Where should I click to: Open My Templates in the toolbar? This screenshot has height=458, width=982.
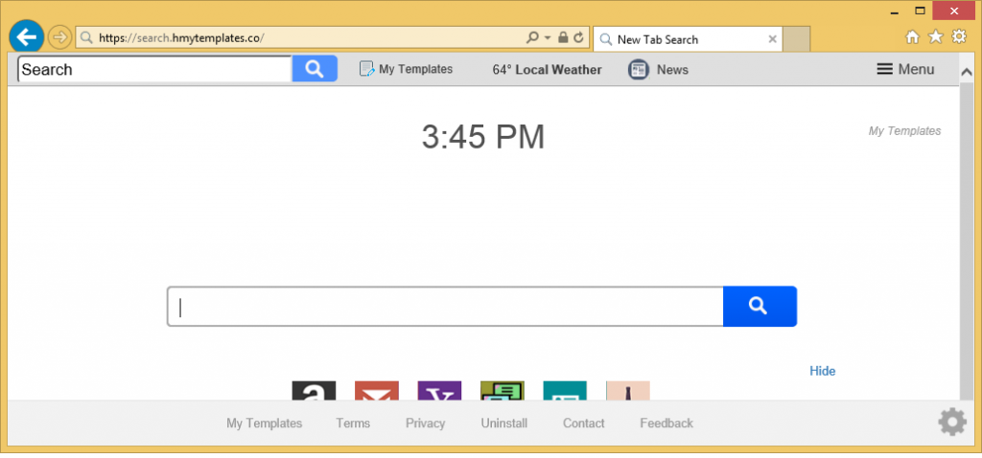(x=406, y=69)
